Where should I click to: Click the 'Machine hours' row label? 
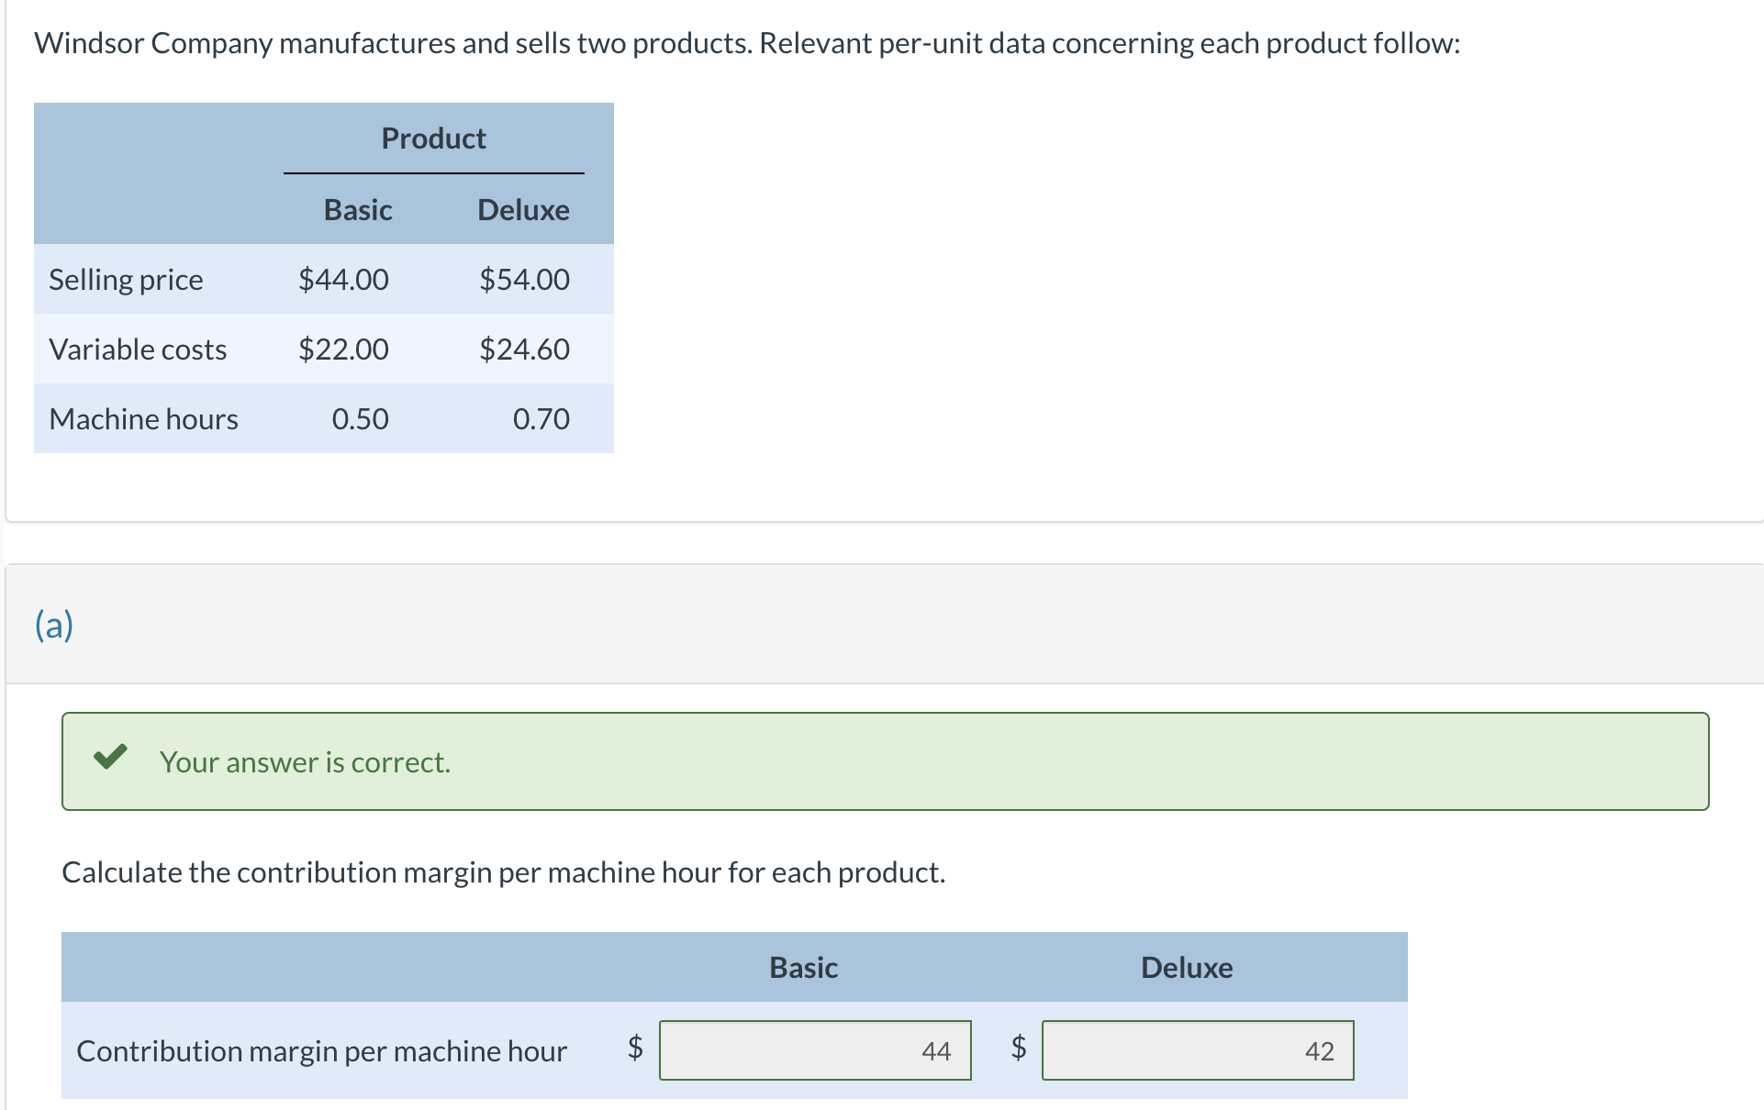click(143, 418)
